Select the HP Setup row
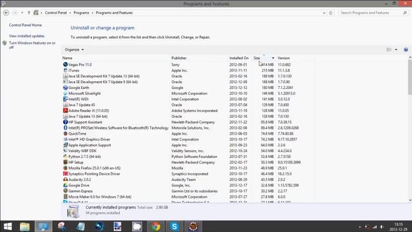The width and height of the screenshot is (412, 232). (189, 162)
